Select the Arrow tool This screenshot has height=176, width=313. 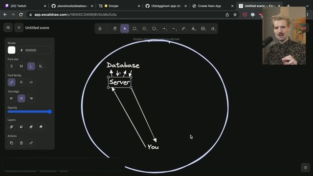pyautogui.click(x=164, y=29)
